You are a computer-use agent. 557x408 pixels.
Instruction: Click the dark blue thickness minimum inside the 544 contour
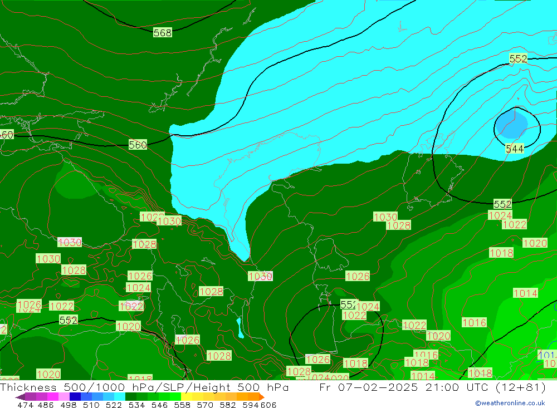tap(511, 125)
